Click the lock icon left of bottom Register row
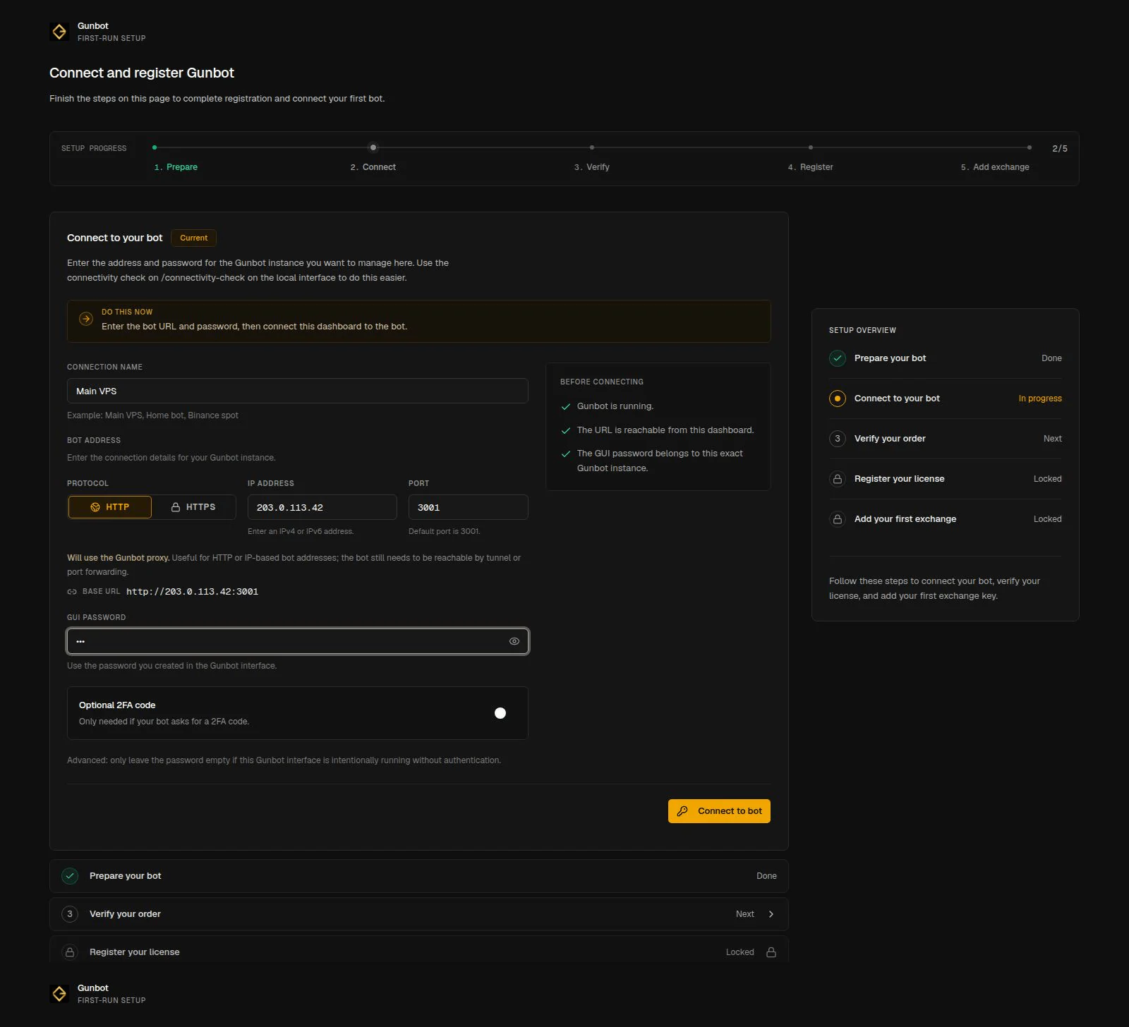The width and height of the screenshot is (1129, 1027). pos(70,952)
